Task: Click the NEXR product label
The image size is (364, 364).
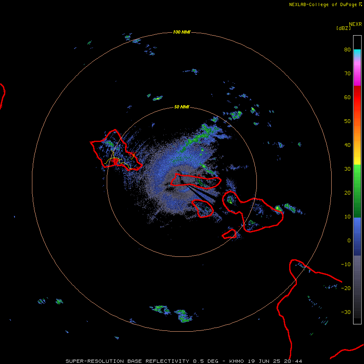Action: pos(356,24)
